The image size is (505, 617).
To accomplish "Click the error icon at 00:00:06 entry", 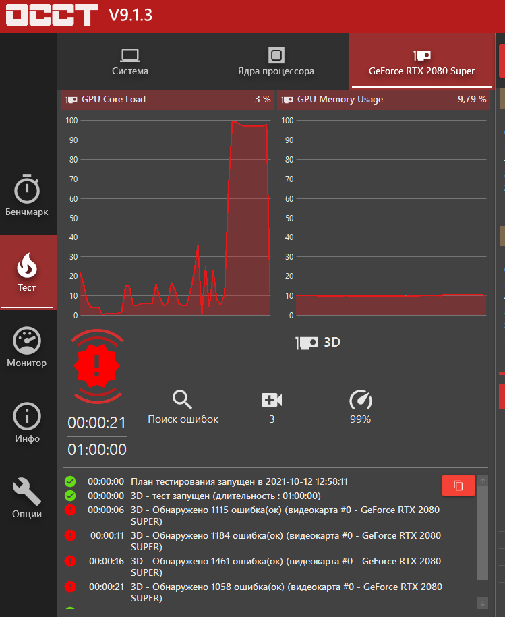I will point(70,510).
